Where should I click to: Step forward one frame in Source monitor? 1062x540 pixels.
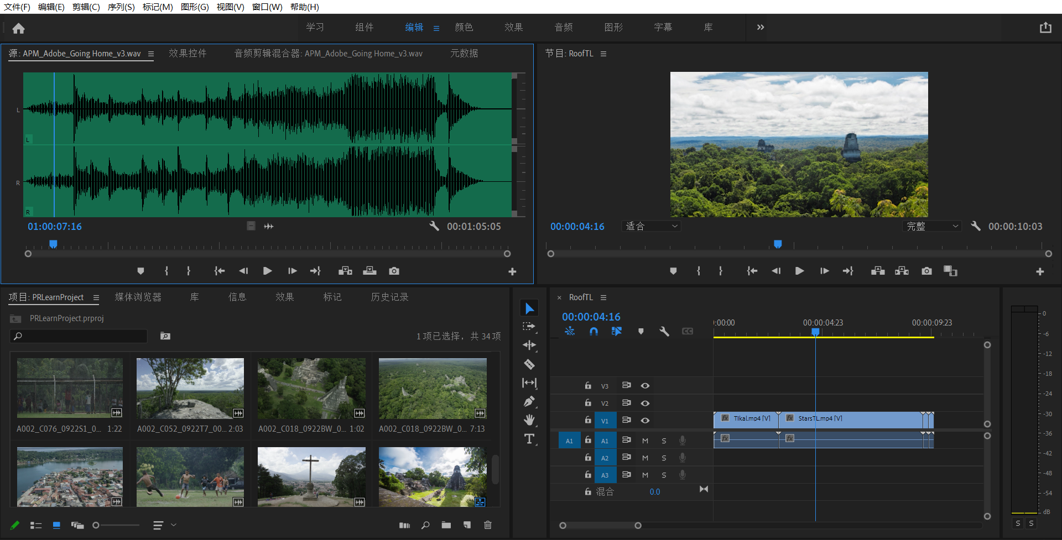click(x=292, y=271)
